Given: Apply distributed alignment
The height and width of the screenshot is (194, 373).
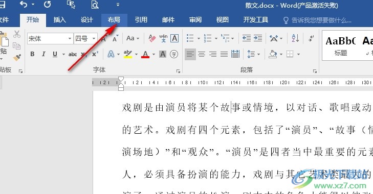Looking at the screenshot, I should tap(235, 54).
